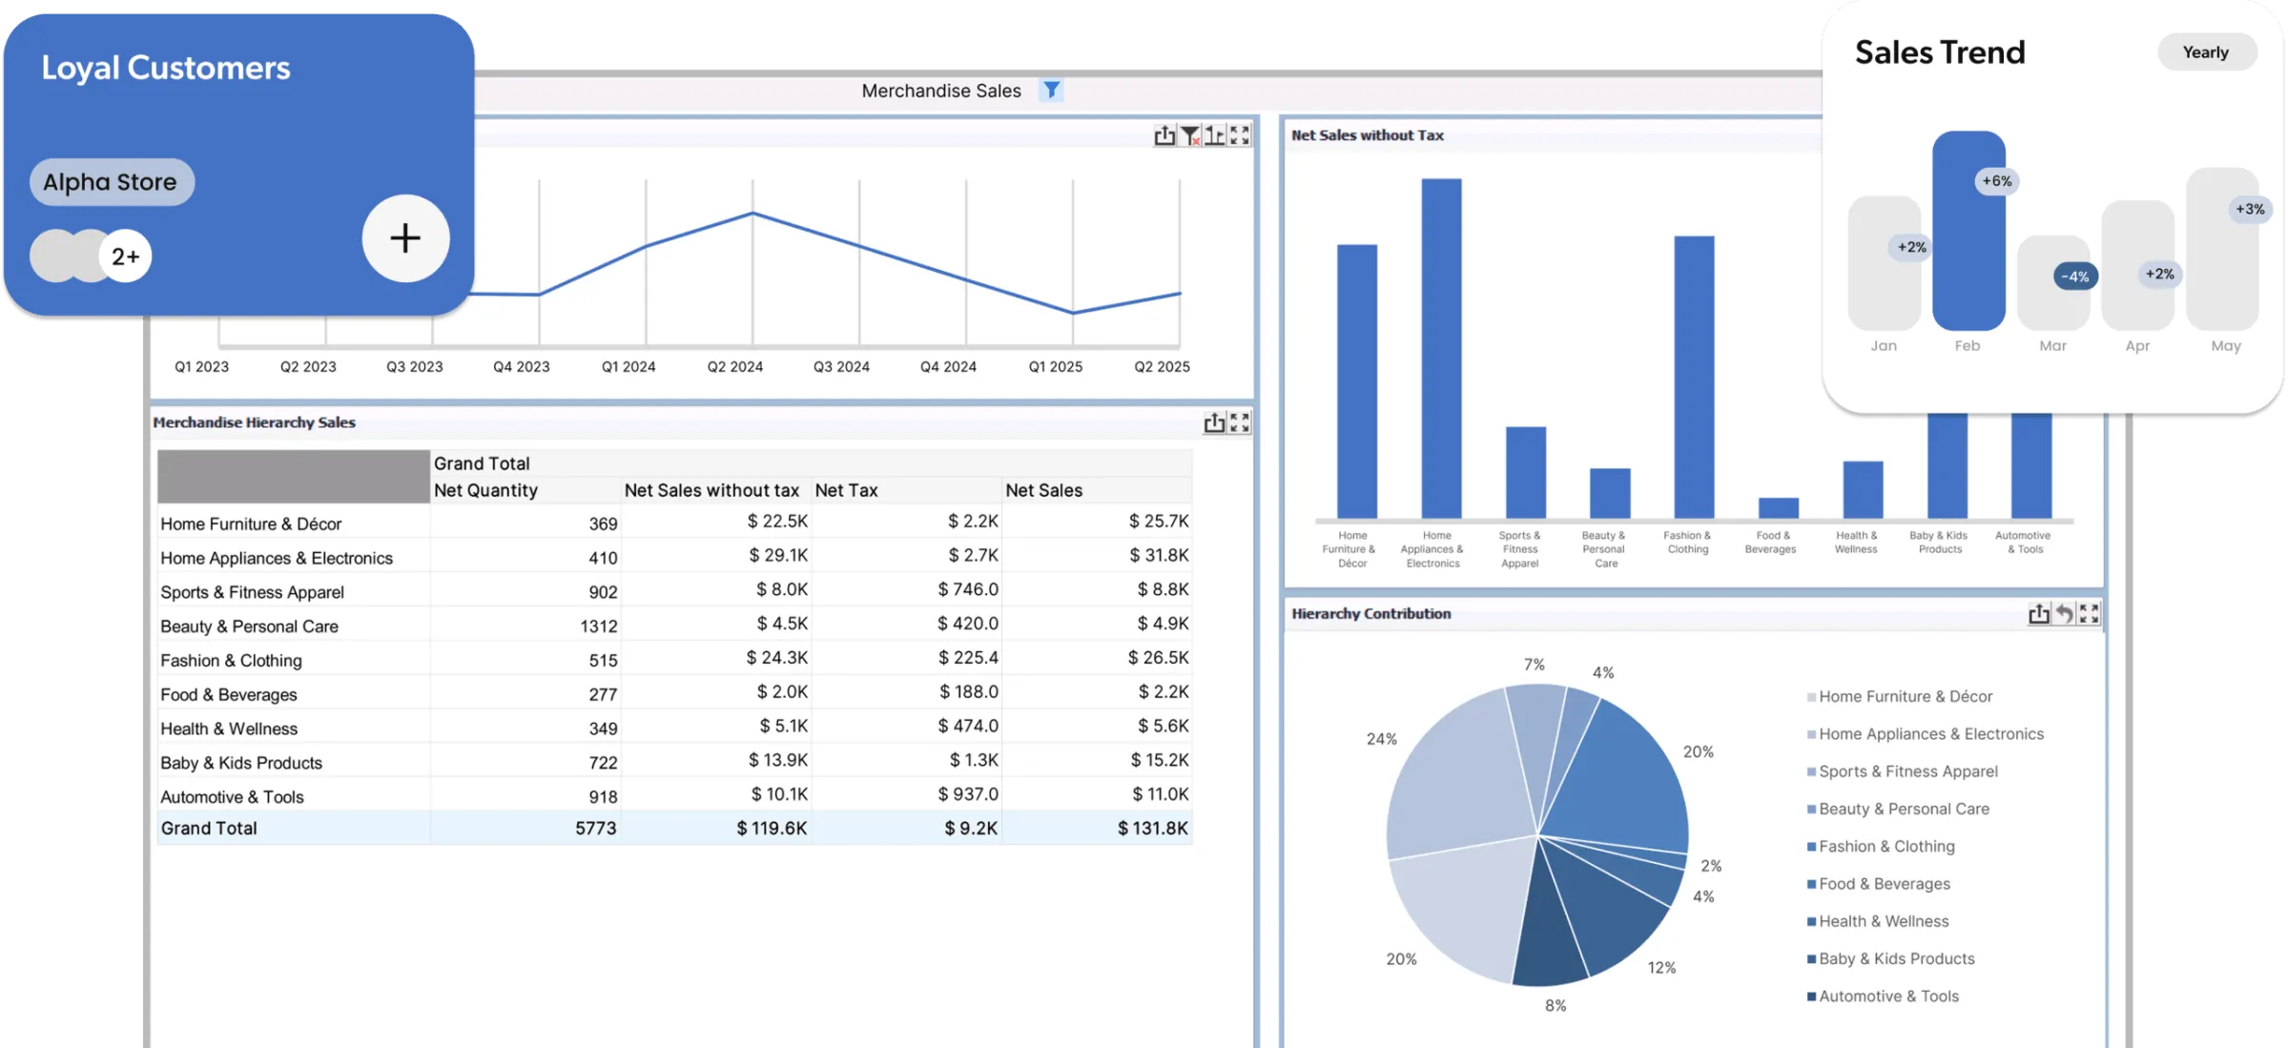The width and height of the screenshot is (2287, 1048).
Task: Expand the quarterly sales chart to fullscreen
Action: 1241,135
